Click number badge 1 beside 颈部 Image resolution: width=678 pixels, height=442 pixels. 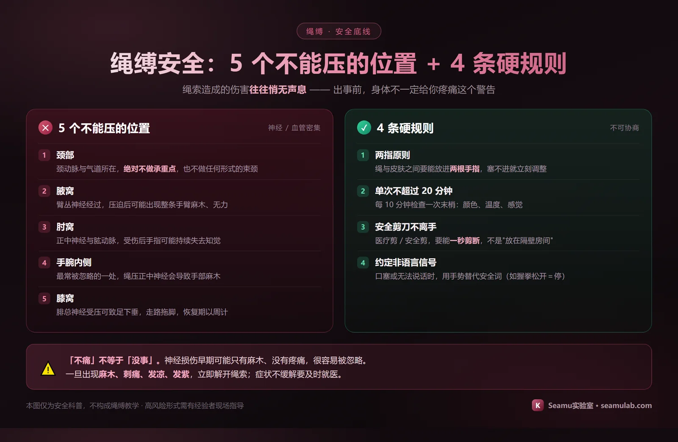44,155
